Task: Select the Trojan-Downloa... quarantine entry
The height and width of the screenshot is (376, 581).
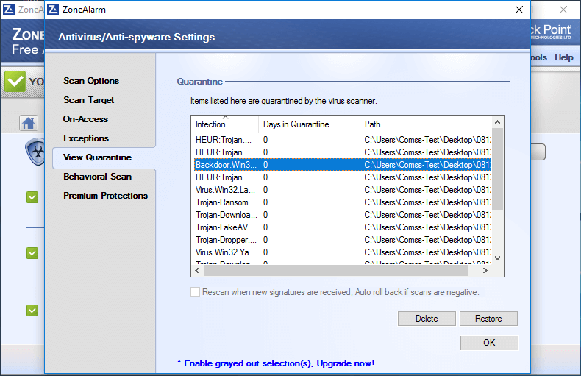Action: [342, 215]
